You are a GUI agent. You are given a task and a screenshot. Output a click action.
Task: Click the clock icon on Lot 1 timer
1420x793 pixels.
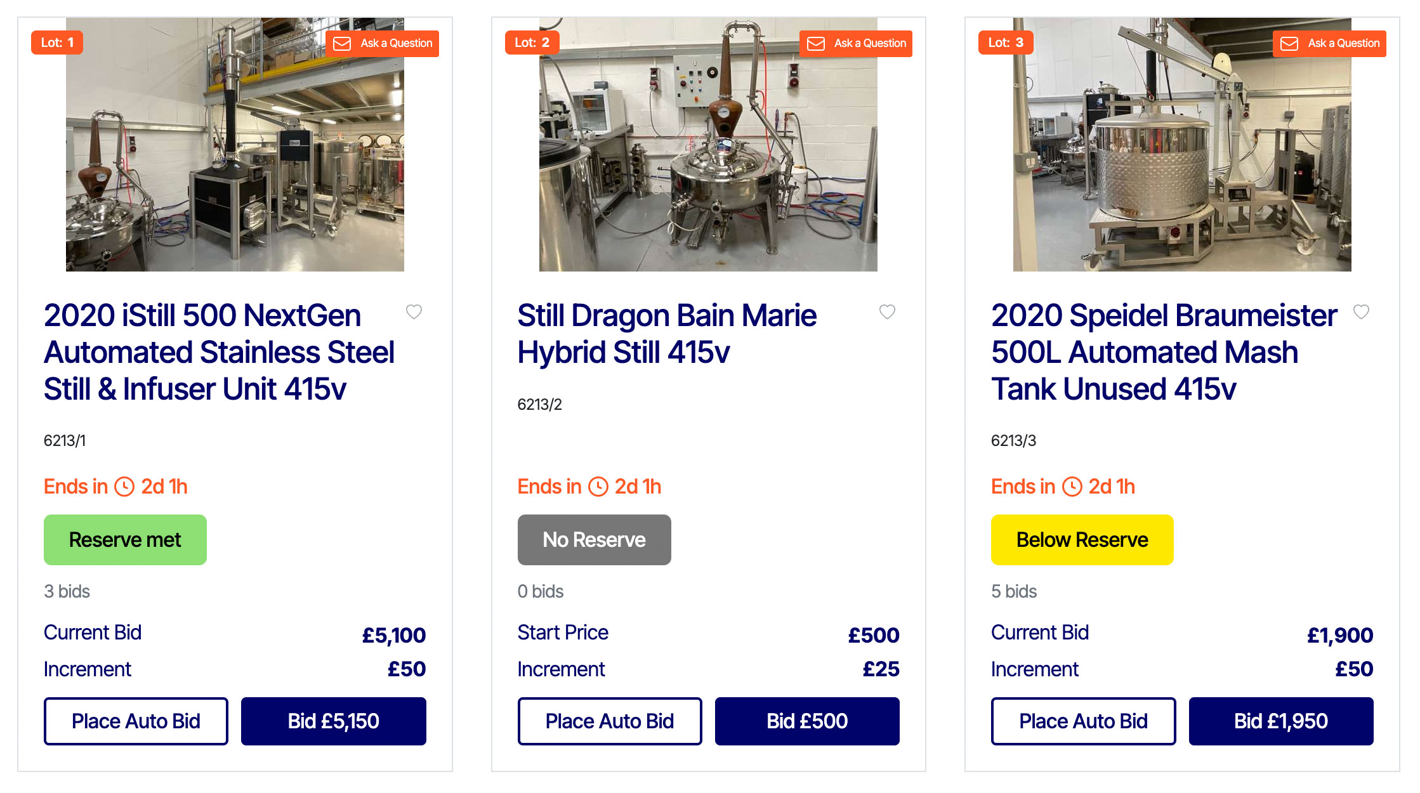pyautogui.click(x=124, y=487)
